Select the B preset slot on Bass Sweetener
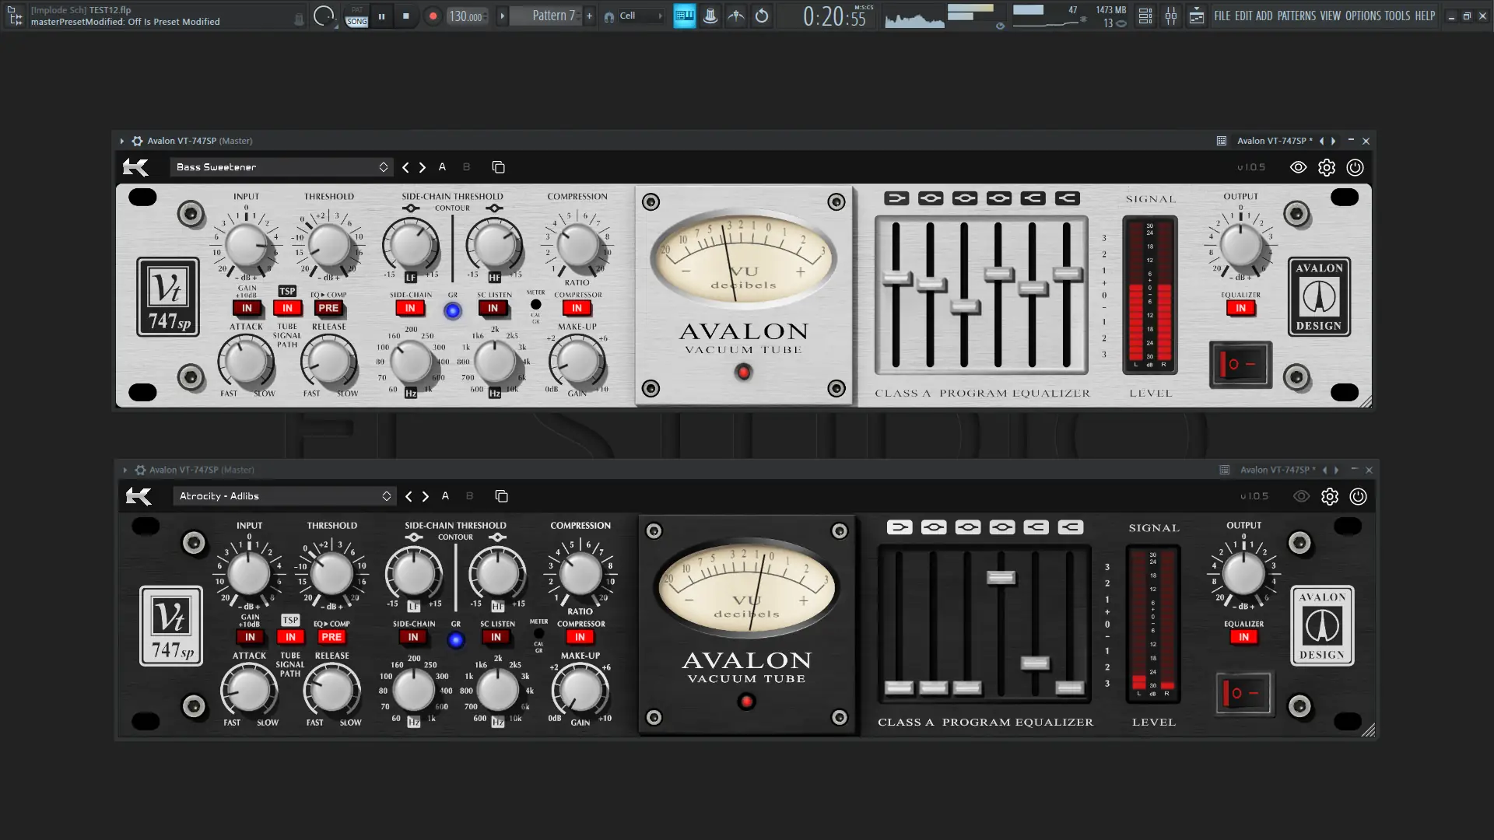Image resolution: width=1494 pixels, height=840 pixels. [x=466, y=166]
